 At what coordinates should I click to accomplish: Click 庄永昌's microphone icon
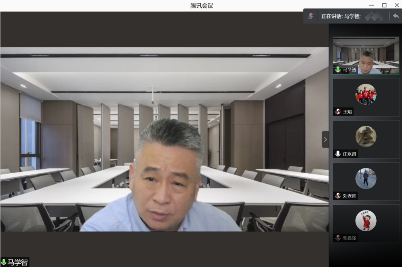[338, 154]
